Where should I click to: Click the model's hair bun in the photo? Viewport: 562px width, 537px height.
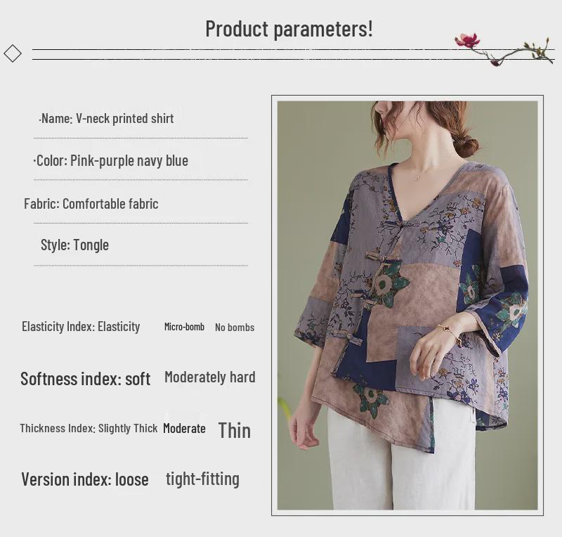(464, 146)
